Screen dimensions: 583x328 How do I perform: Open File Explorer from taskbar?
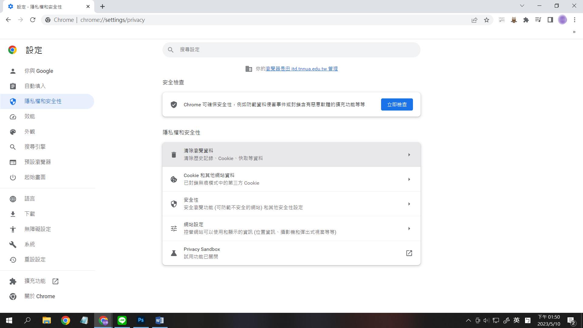pos(46,320)
